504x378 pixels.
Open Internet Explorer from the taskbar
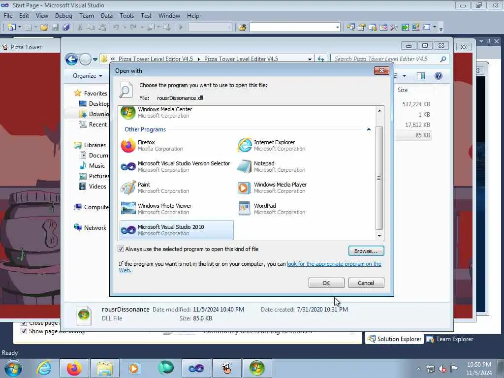coord(44,368)
